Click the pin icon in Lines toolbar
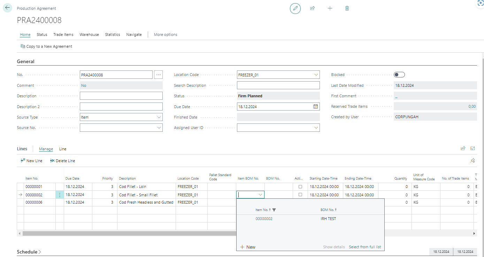 tap(473, 161)
